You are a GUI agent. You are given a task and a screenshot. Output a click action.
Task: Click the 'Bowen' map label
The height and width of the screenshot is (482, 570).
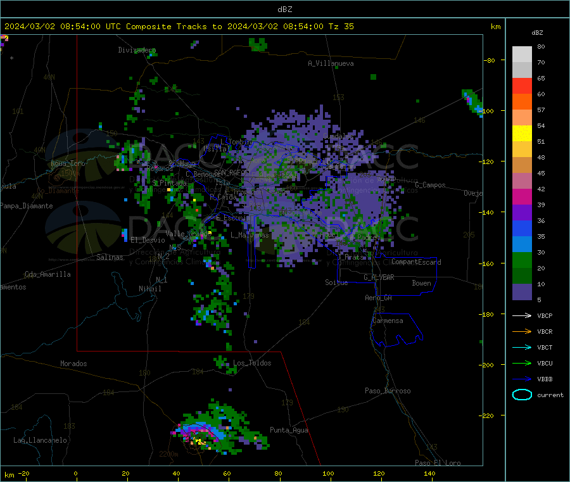422,283
